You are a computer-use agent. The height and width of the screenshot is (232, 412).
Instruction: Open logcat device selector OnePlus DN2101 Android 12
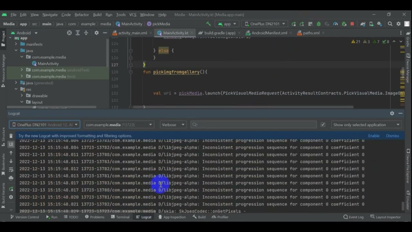(44, 125)
